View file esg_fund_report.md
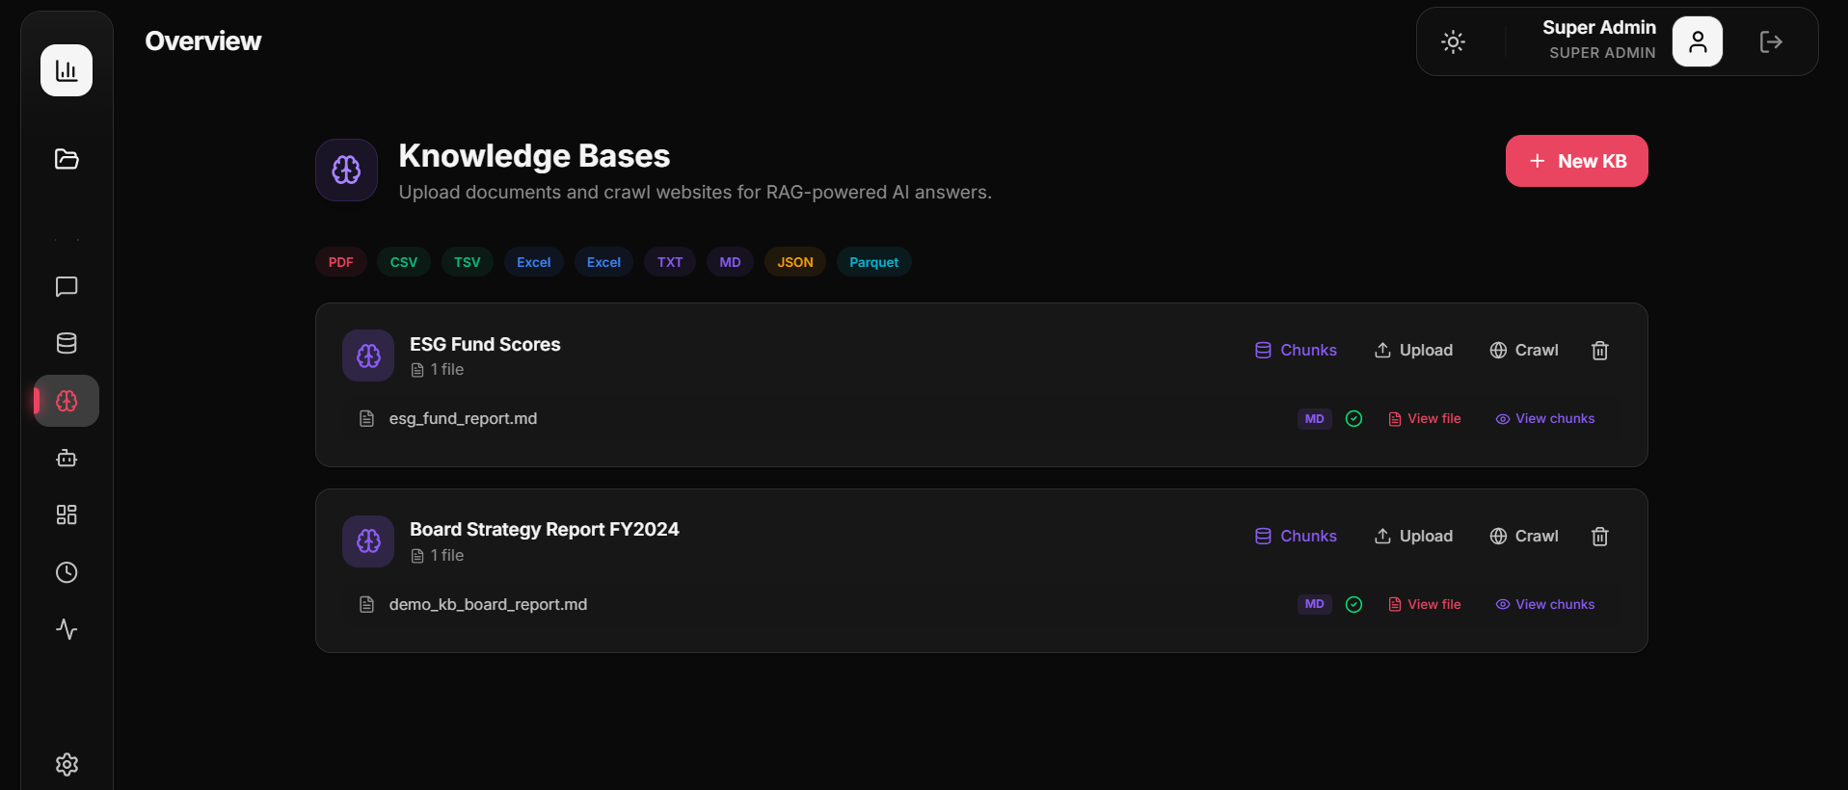This screenshot has height=790, width=1848. point(1425,418)
